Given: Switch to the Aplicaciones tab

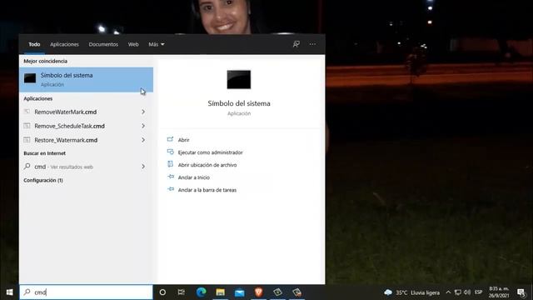Looking at the screenshot, I should coord(64,44).
